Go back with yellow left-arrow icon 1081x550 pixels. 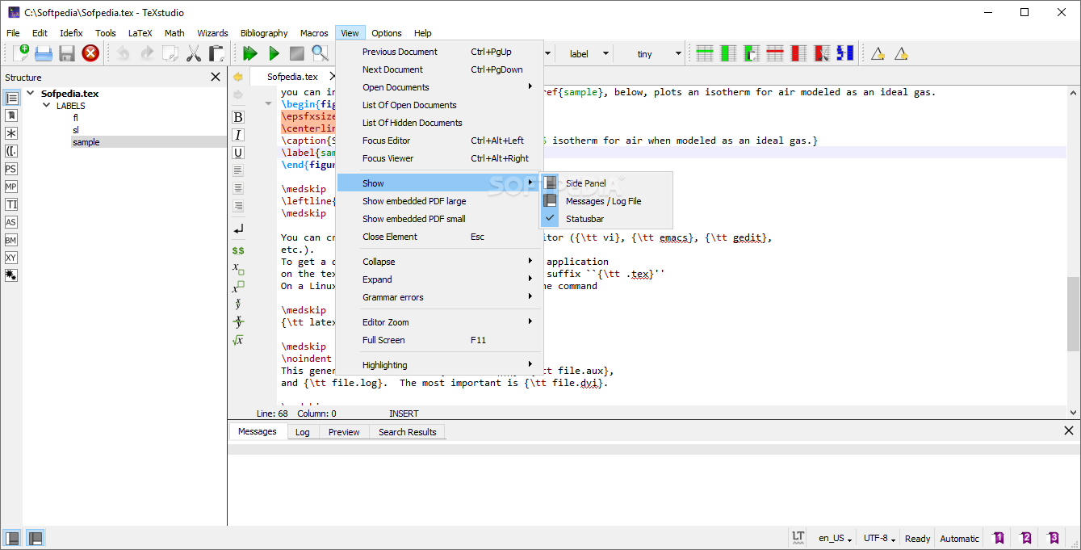238,77
